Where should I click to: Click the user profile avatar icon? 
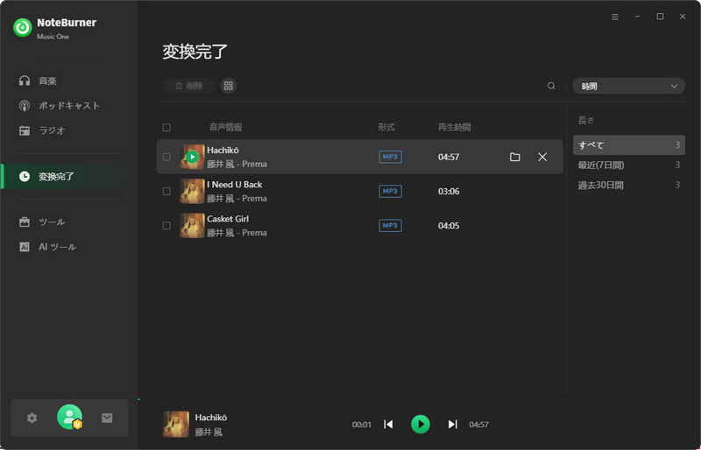click(x=69, y=418)
